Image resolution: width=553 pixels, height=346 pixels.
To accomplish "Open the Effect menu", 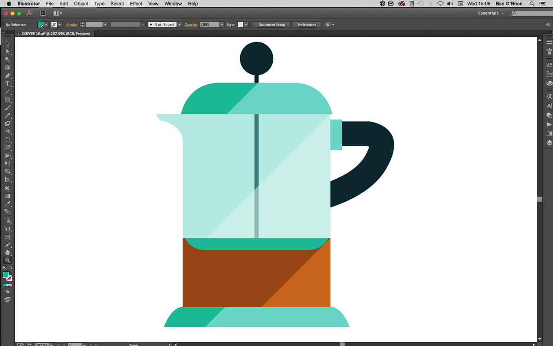I will [135, 4].
